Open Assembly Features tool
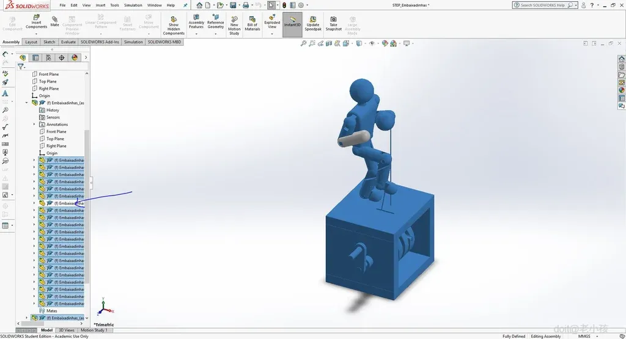This screenshot has width=626, height=339. click(196, 21)
